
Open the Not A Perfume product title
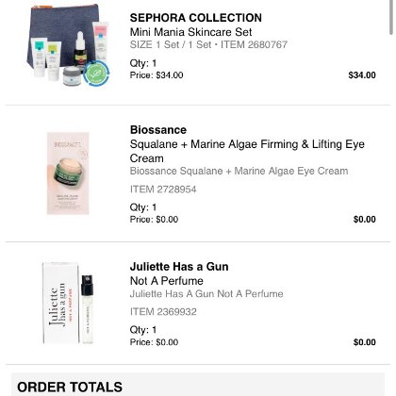click(167, 281)
